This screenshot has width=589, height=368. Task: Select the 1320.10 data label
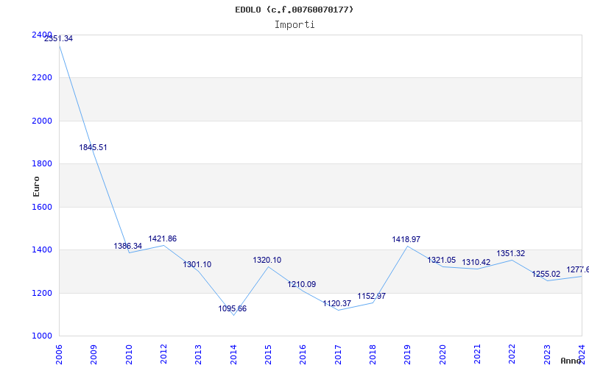[267, 260]
